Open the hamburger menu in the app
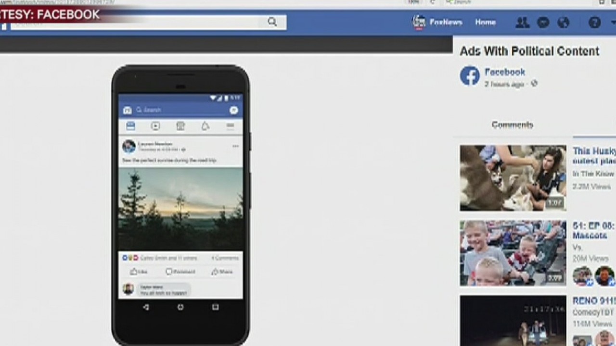Screen dimensions: 616x346 tap(230, 126)
